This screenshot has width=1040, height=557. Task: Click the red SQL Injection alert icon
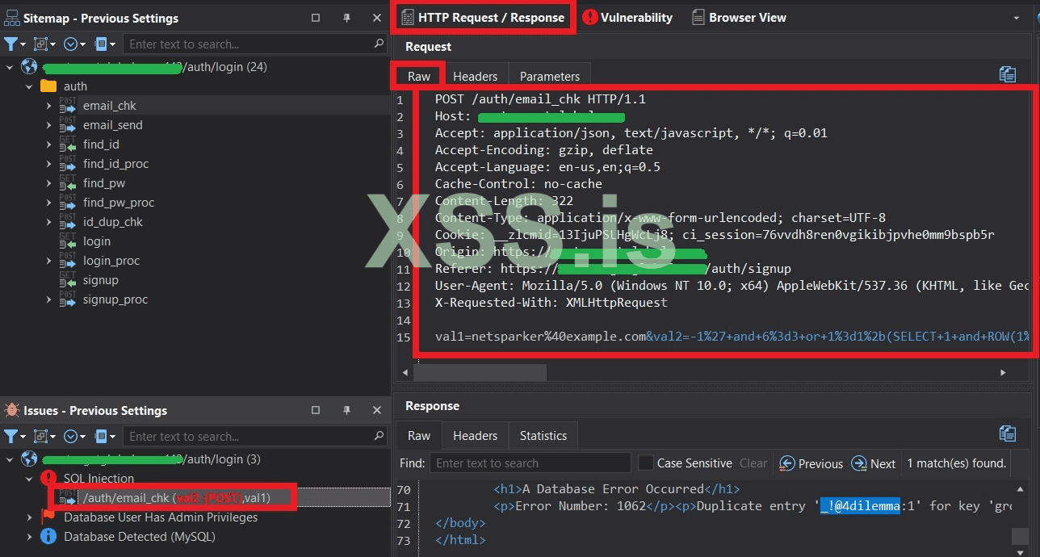(x=48, y=479)
